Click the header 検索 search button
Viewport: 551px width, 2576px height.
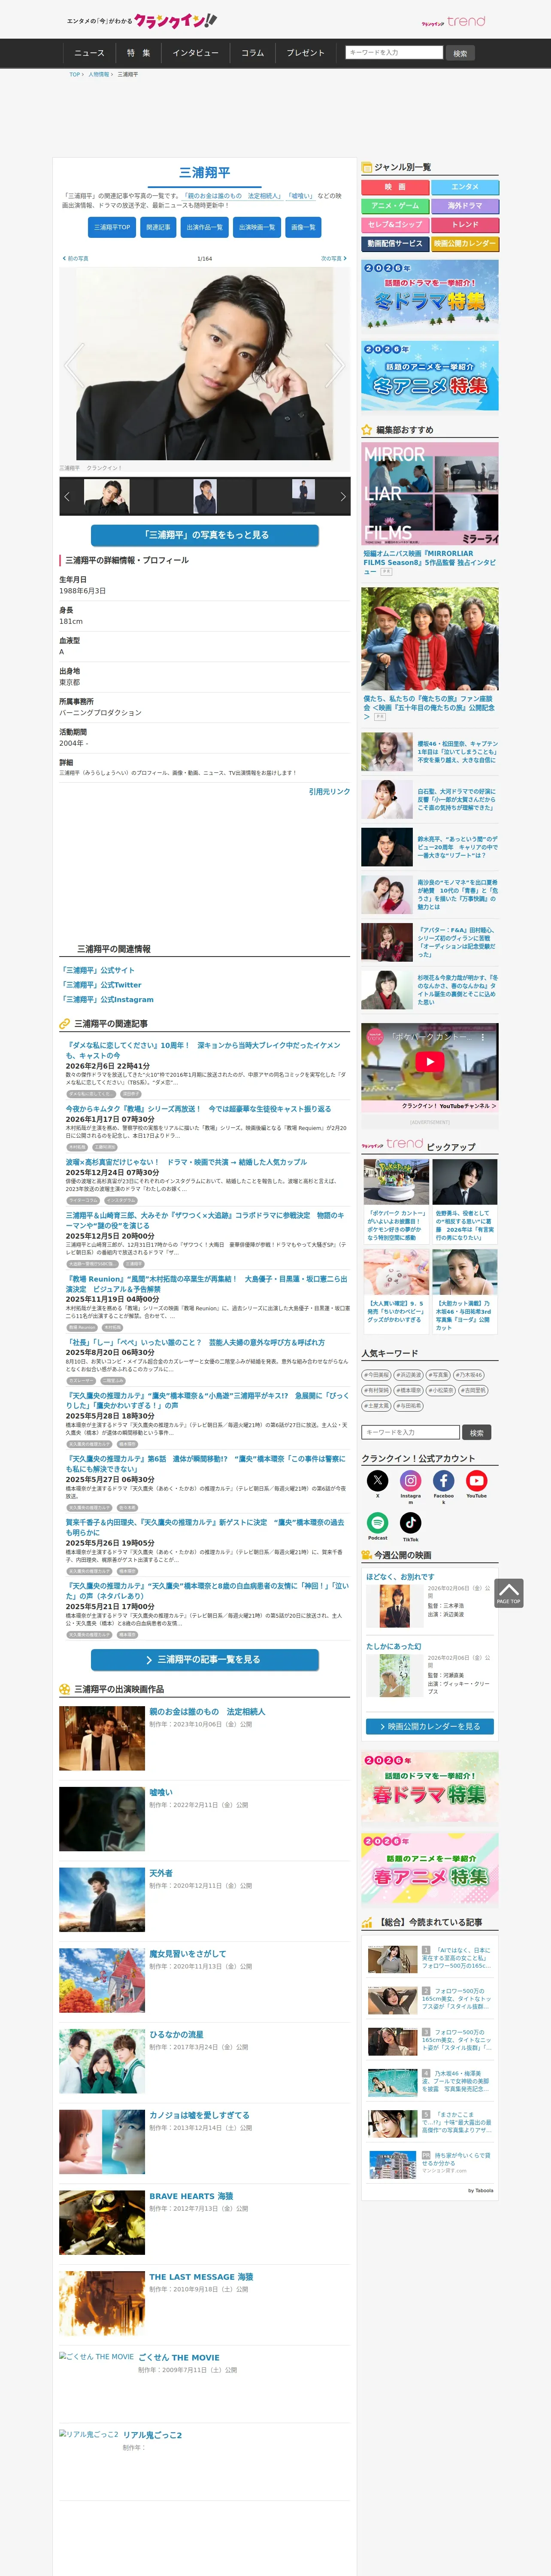tap(460, 53)
